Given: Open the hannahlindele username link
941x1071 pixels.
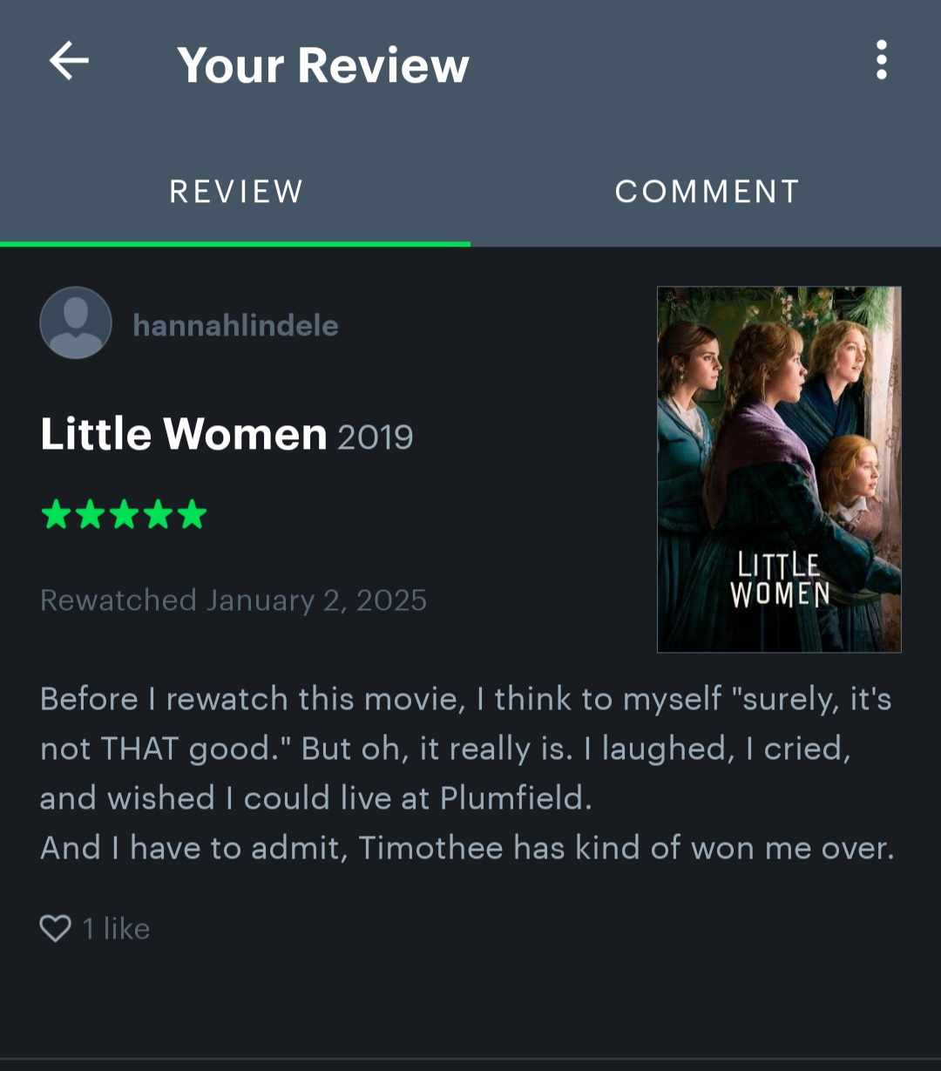Looking at the screenshot, I should tap(235, 325).
